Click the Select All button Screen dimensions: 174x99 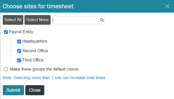click(x=13, y=20)
